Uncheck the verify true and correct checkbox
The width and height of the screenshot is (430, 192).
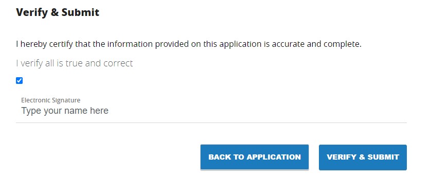[x=19, y=81]
